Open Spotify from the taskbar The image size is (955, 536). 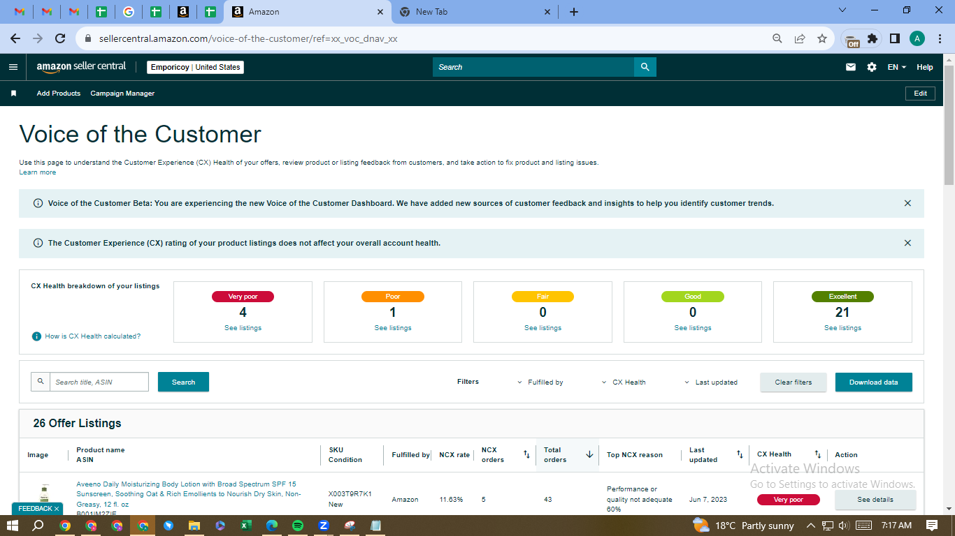[298, 526]
